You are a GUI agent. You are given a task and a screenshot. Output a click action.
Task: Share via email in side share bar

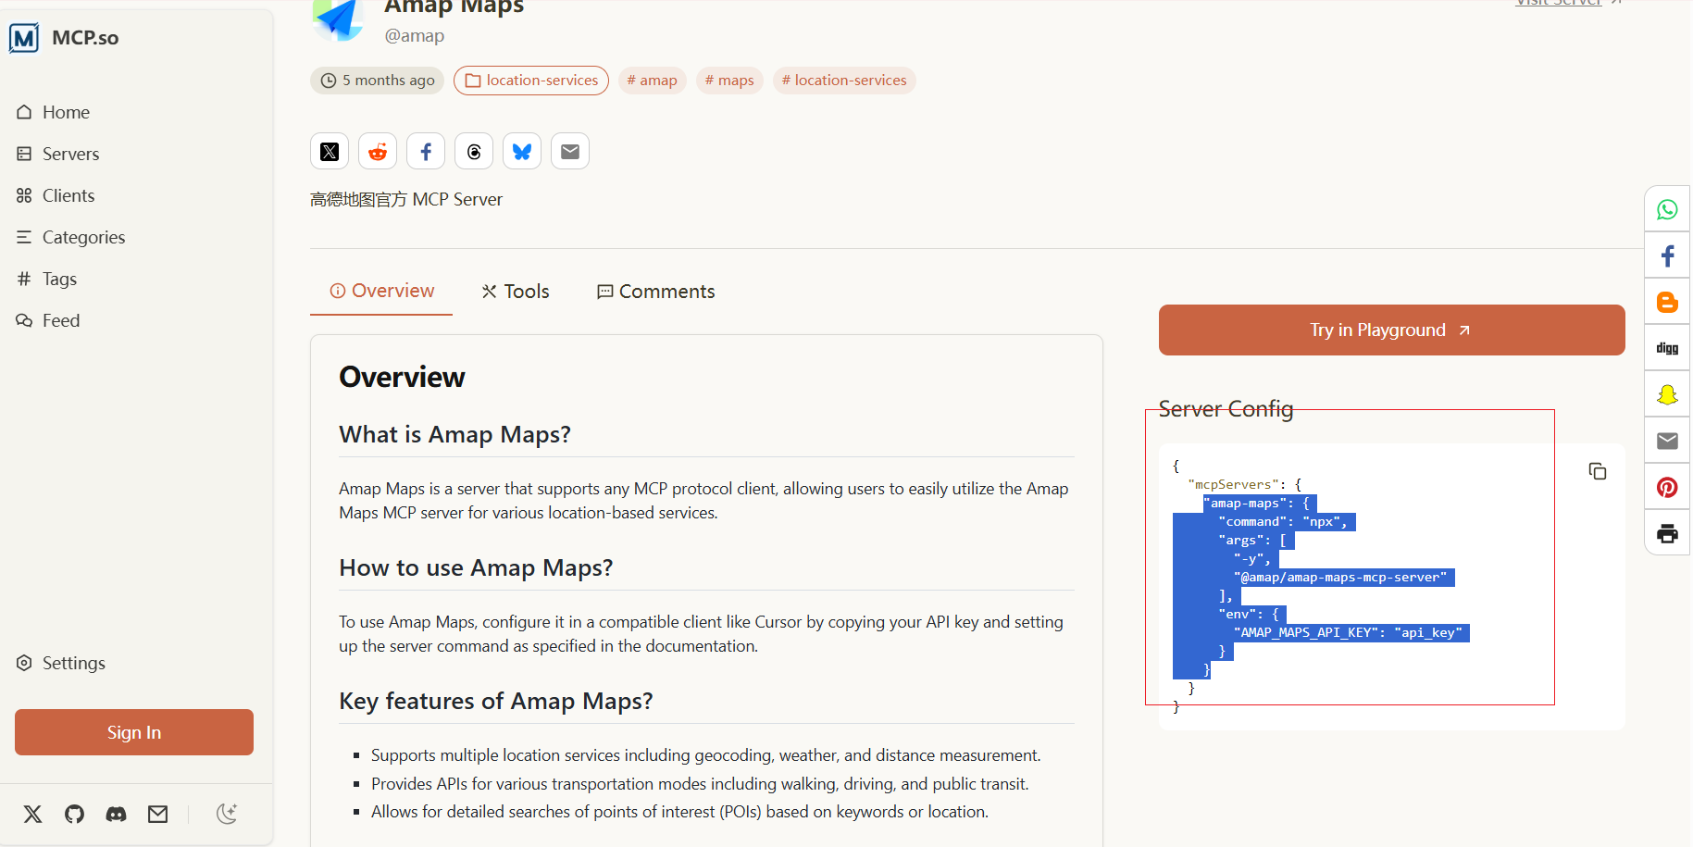pos(1667,441)
